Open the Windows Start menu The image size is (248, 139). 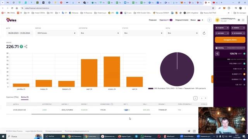(x=3, y=136)
